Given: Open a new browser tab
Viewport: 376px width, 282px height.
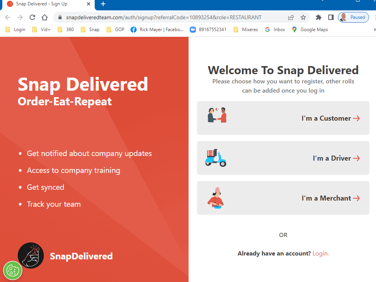Looking at the screenshot, I should [103, 4].
